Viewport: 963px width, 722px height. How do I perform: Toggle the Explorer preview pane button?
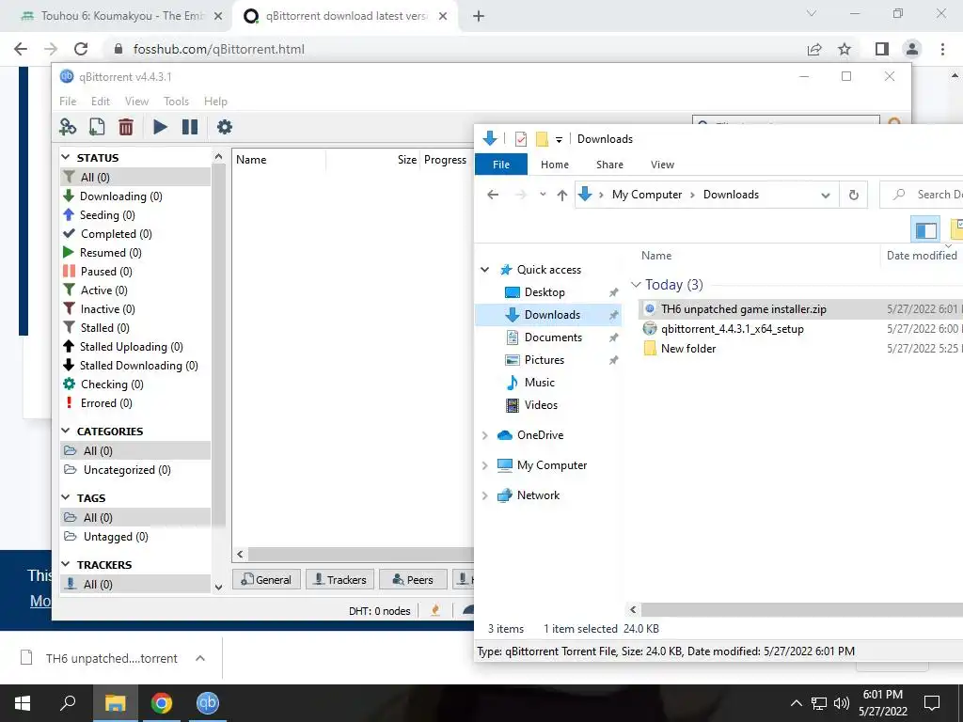coord(925,230)
